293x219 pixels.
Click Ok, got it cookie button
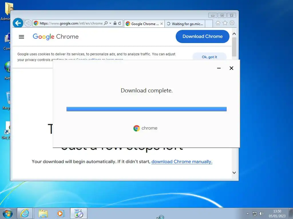(x=209, y=57)
